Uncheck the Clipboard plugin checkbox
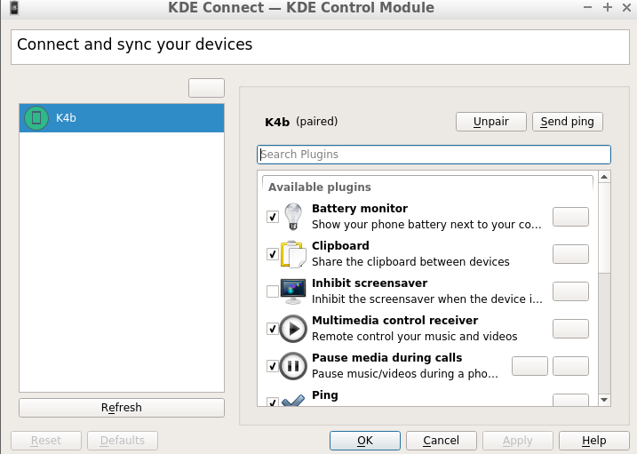Image resolution: width=637 pixels, height=454 pixels. pos(273,254)
